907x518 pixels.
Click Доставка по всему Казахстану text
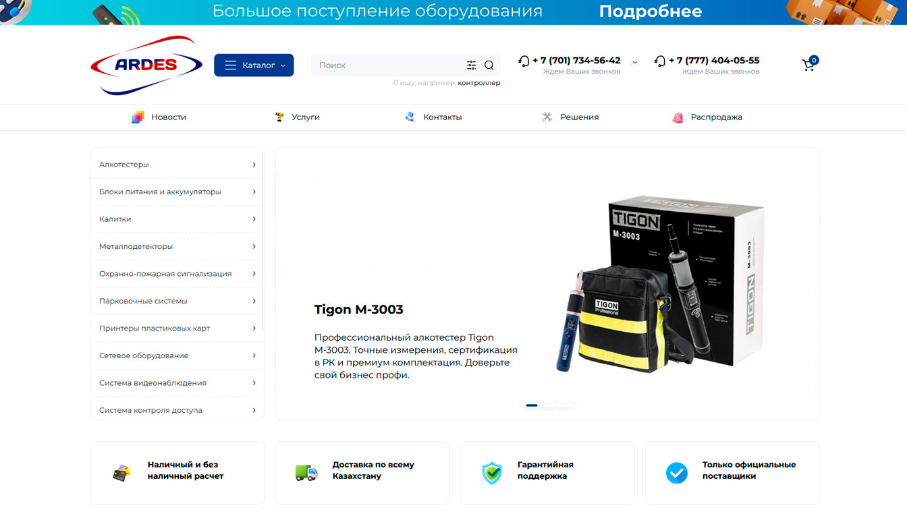(x=373, y=470)
